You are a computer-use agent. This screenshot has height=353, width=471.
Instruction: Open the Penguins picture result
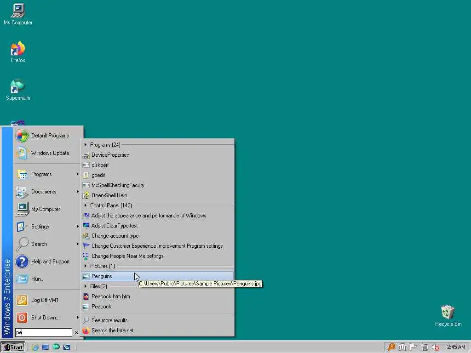coord(157,276)
